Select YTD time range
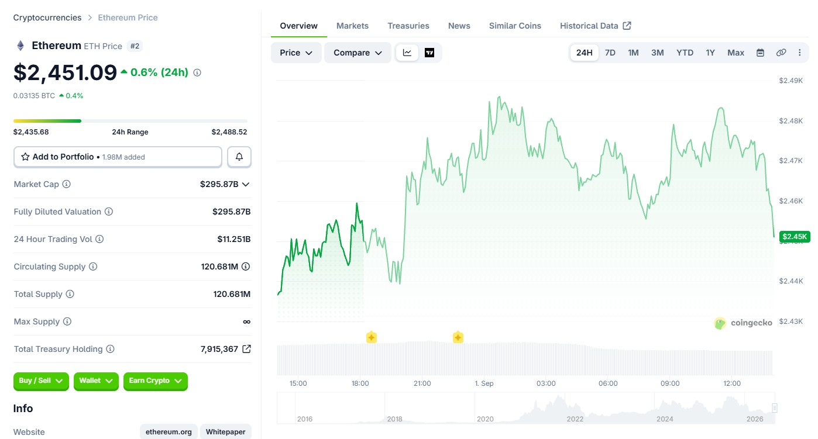Viewport: 818px width, 439px height. (x=685, y=53)
